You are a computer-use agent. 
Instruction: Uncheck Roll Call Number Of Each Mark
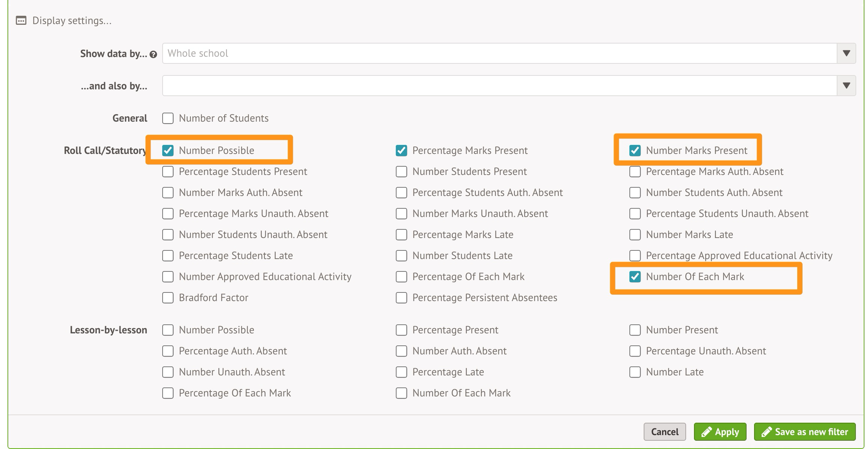[x=635, y=277]
